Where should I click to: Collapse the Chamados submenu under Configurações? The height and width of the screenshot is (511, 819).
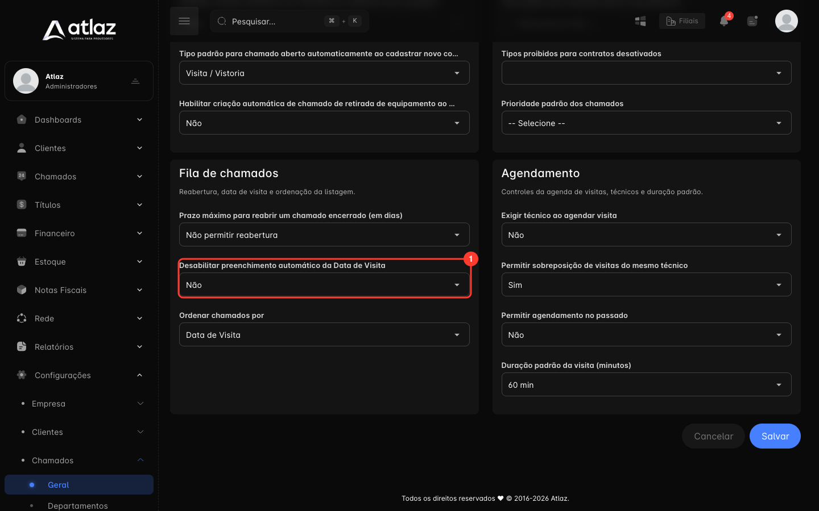click(79, 460)
